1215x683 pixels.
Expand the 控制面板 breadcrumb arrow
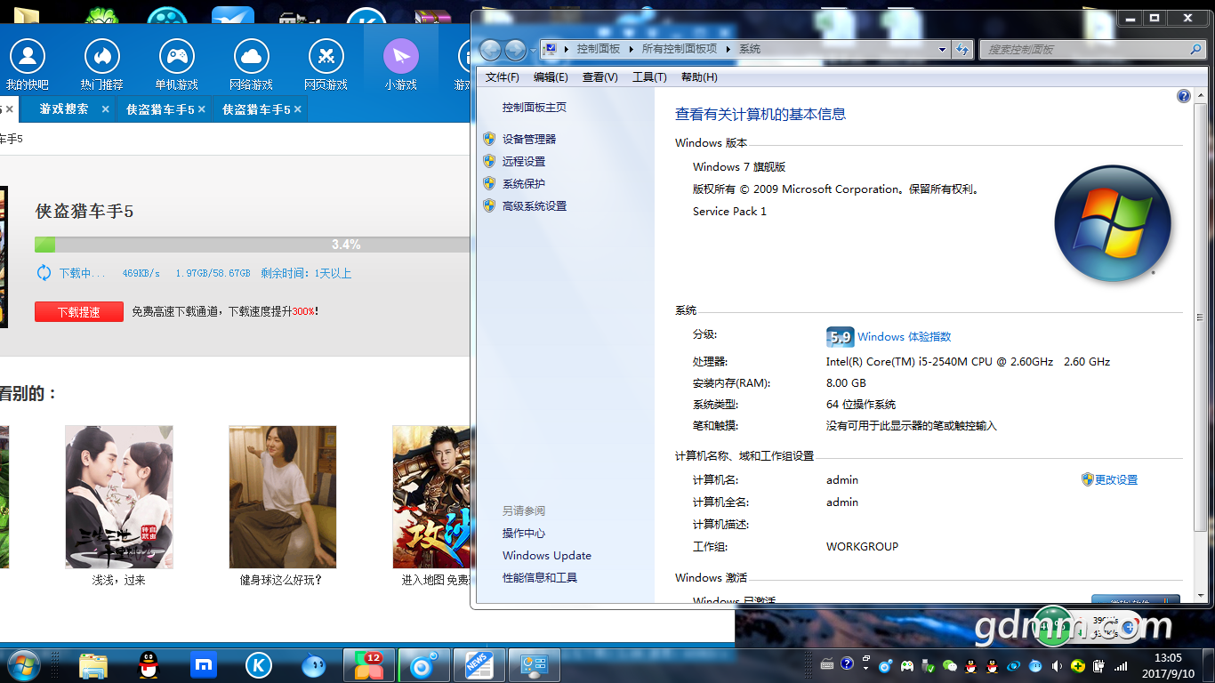(632, 50)
